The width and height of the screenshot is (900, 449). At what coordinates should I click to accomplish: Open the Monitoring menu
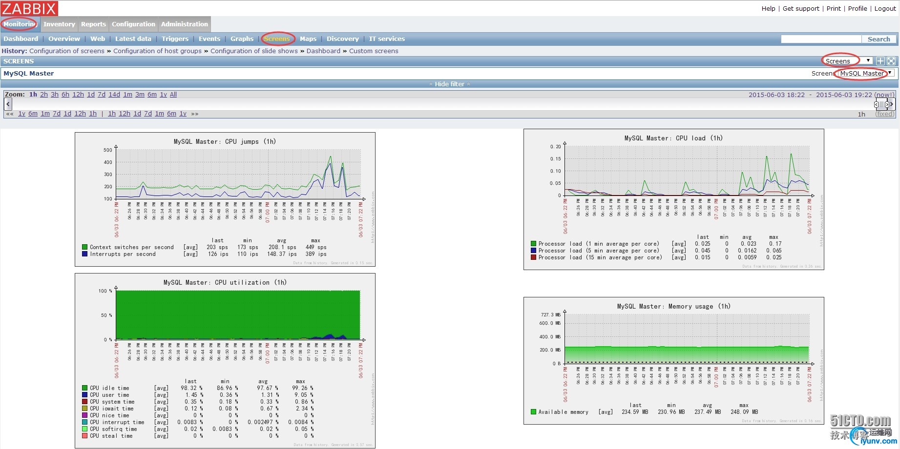[20, 24]
